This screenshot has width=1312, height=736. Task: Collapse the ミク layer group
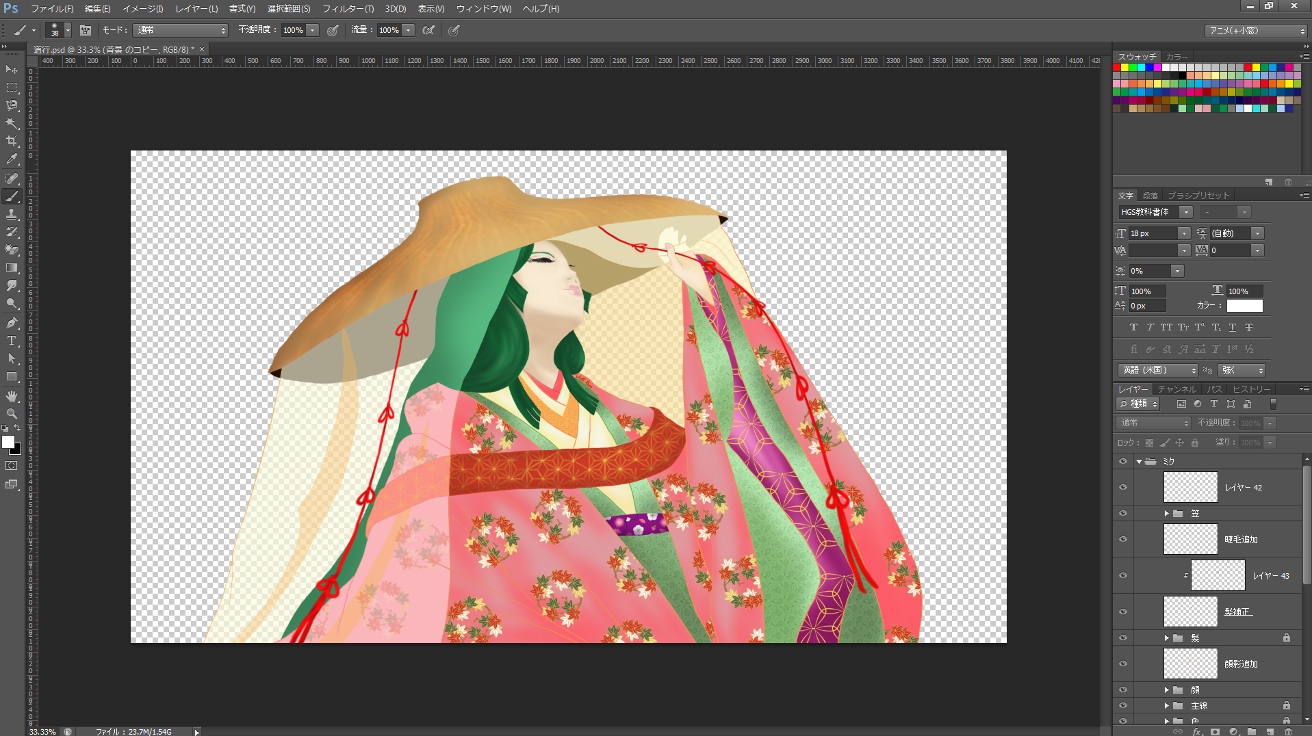(1139, 462)
